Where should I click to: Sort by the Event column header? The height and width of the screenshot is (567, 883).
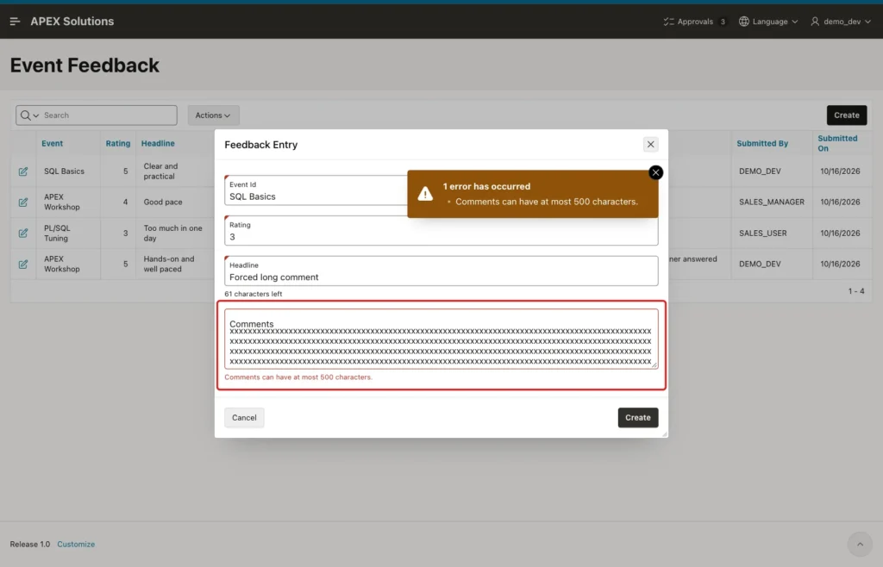53,143
